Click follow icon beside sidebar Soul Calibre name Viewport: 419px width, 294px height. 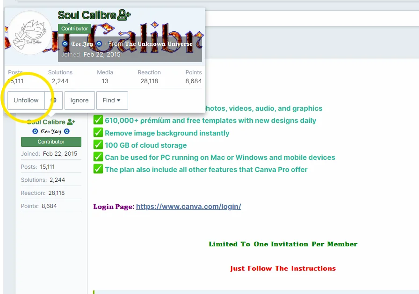(71, 122)
